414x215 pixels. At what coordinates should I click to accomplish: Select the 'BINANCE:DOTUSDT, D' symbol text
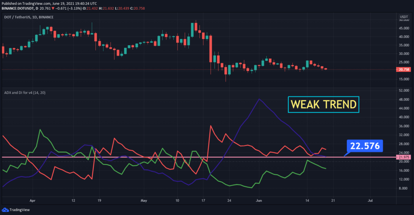20,8
